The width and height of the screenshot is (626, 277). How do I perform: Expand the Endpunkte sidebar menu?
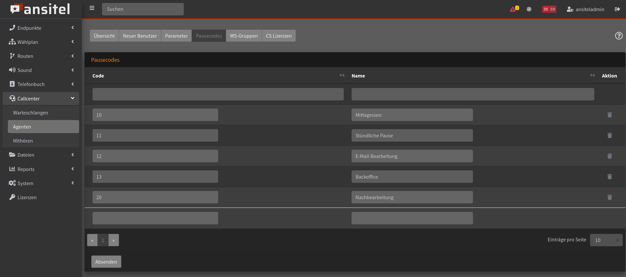pyautogui.click(x=41, y=28)
